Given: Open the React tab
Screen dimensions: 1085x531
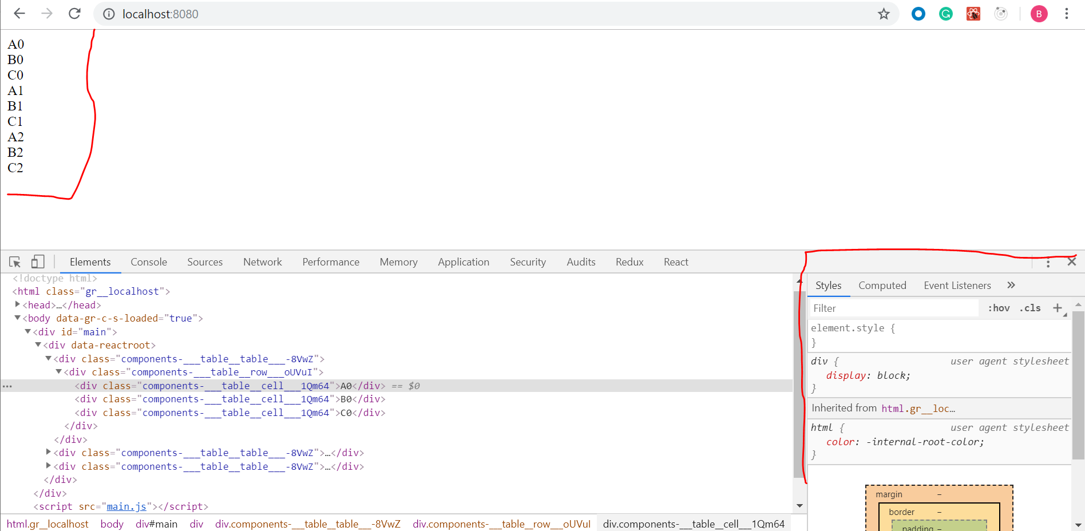Looking at the screenshot, I should (676, 262).
